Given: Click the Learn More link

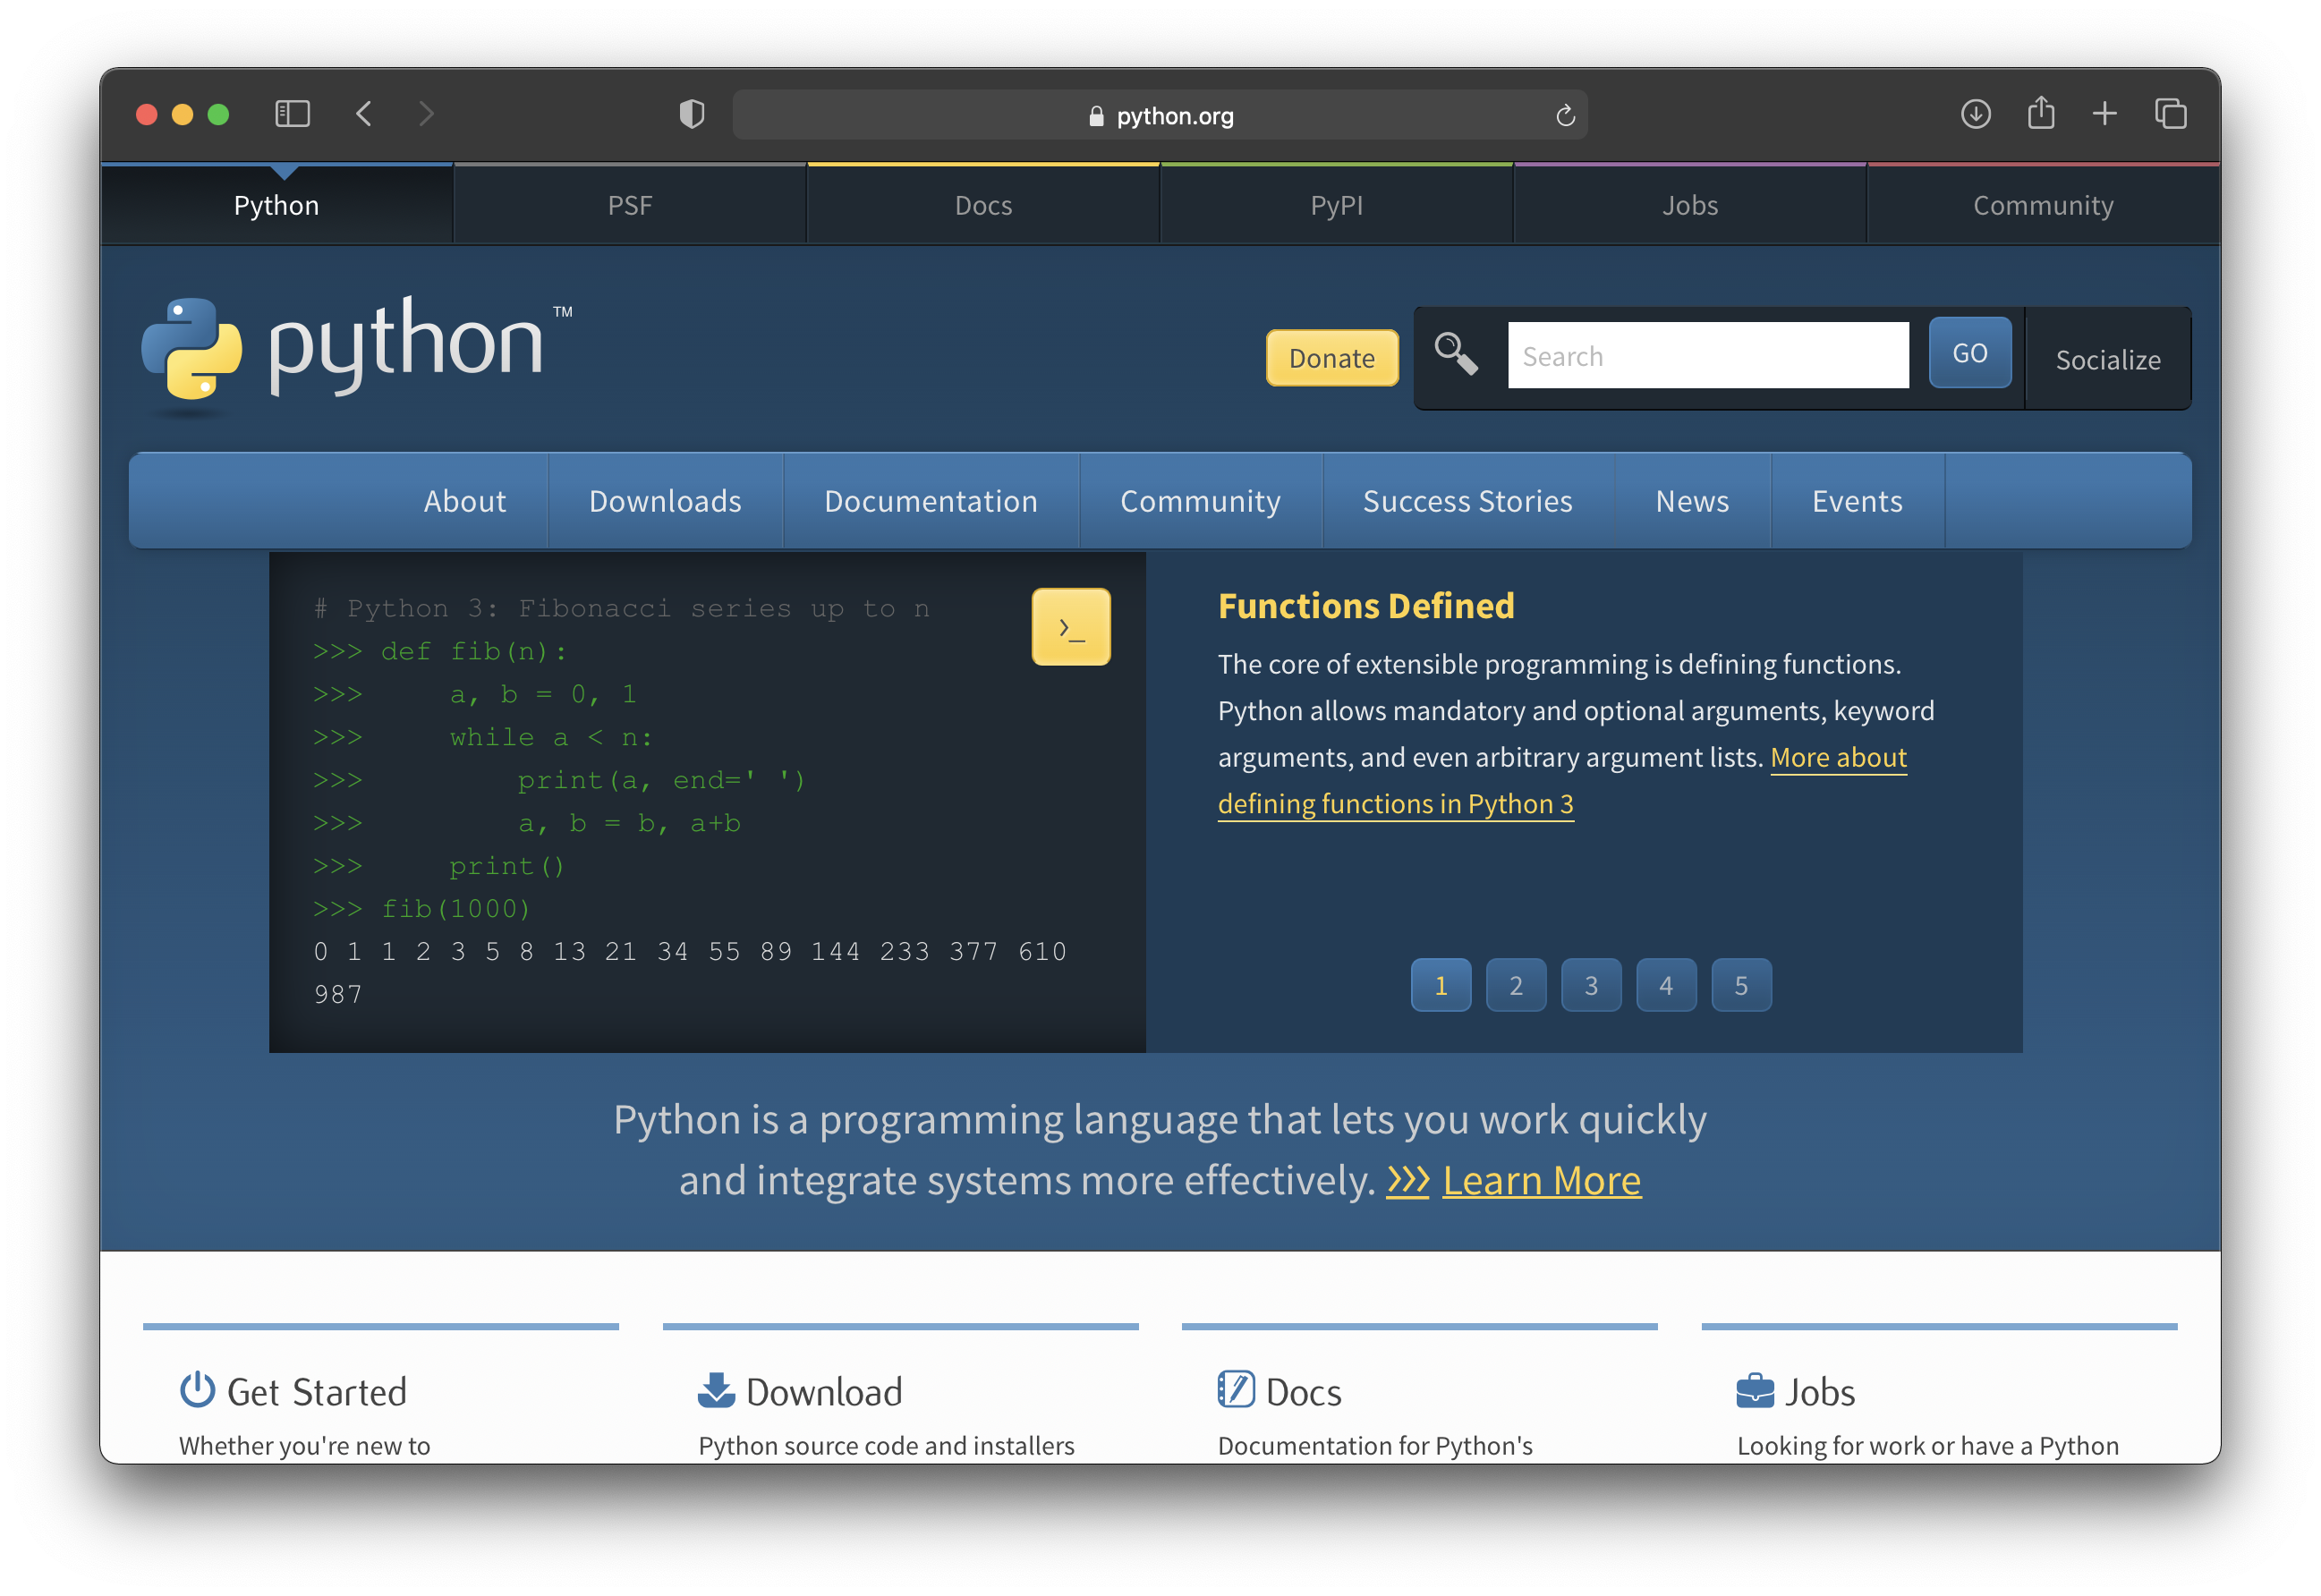Looking at the screenshot, I should point(1541,1181).
